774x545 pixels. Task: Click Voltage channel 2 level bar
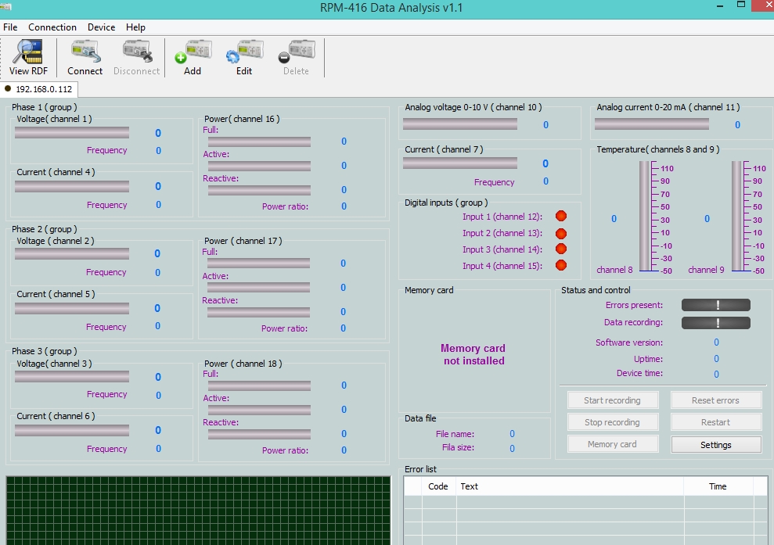[x=72, y=253]
